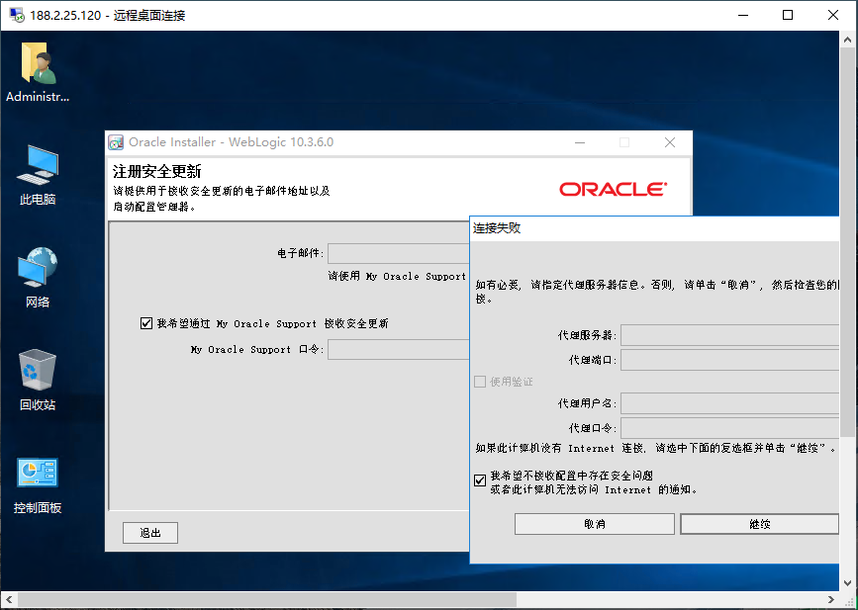Click the remote desktop connection title icon
The image size is (858, 610).
coord(17,15)
